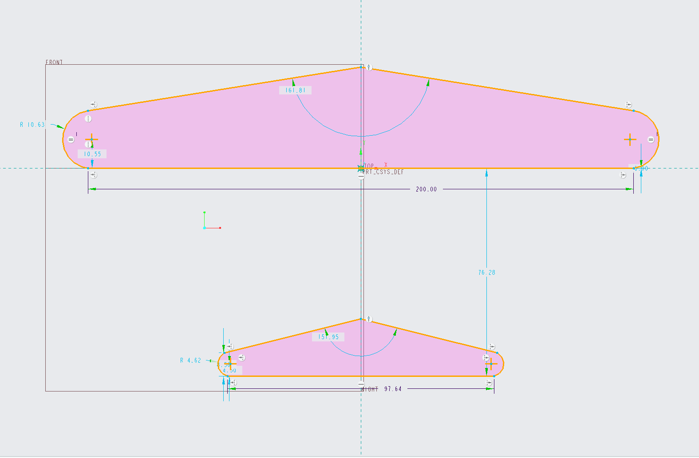
Task: Click the 200.00 length dimension value
Action: point(427,189)
